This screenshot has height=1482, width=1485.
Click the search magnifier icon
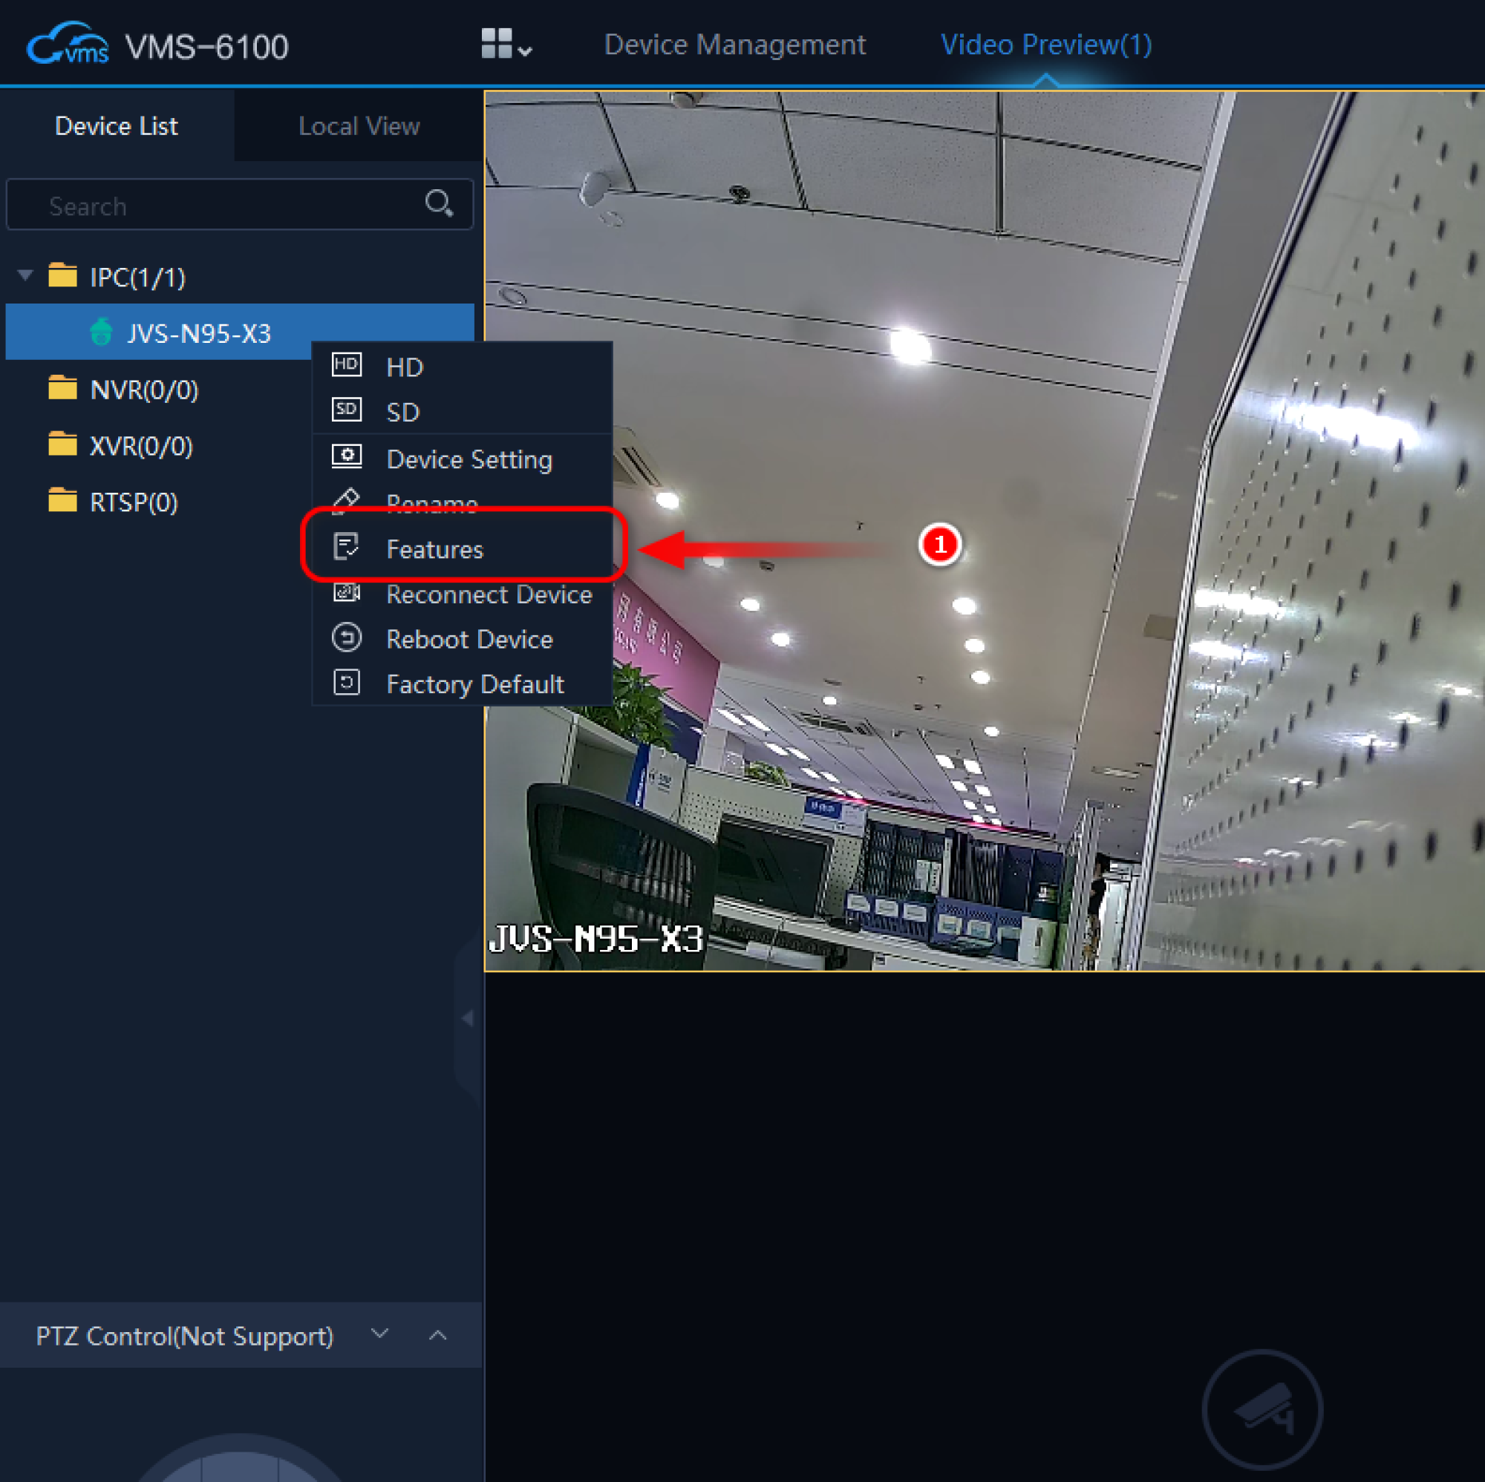click(439, 203)
